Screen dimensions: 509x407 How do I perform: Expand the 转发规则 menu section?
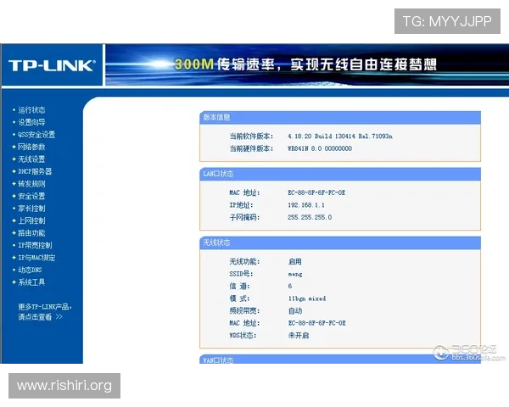31,184
